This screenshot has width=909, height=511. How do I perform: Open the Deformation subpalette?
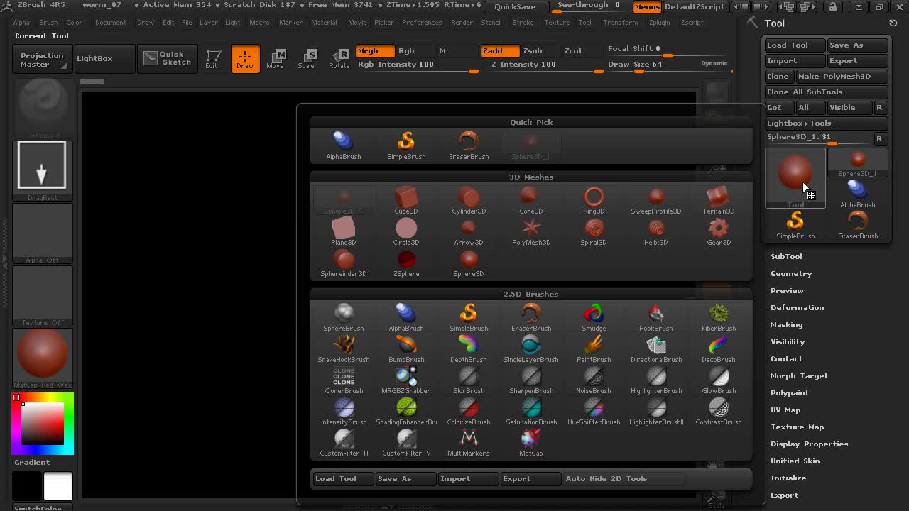(x=797, y=308)
